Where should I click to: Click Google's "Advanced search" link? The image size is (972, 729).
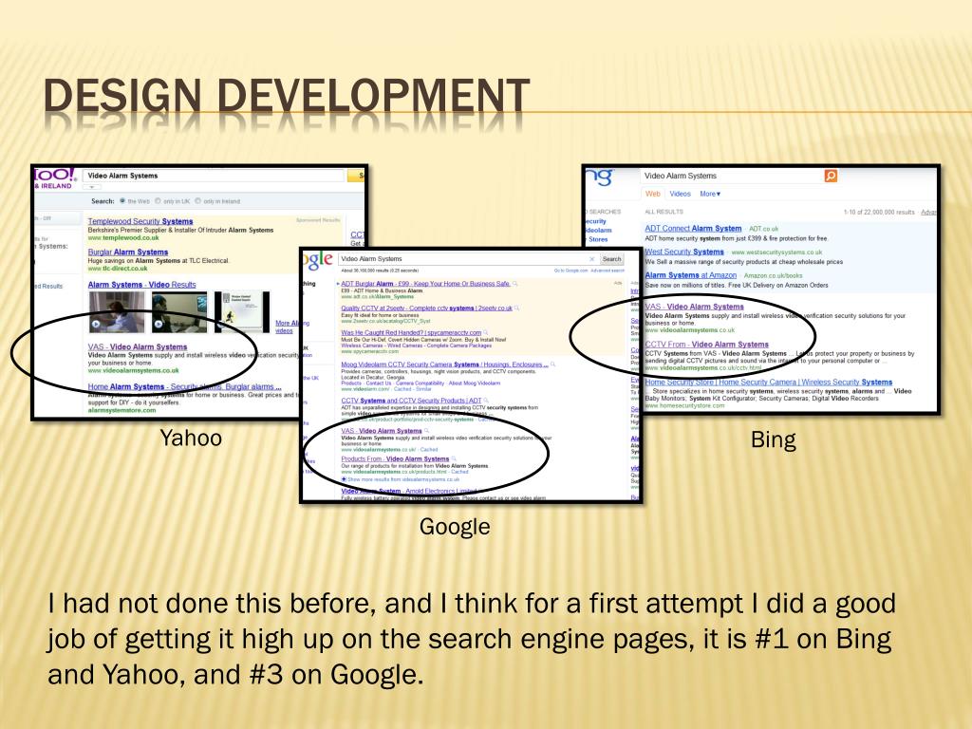click(x=607, y=271)
